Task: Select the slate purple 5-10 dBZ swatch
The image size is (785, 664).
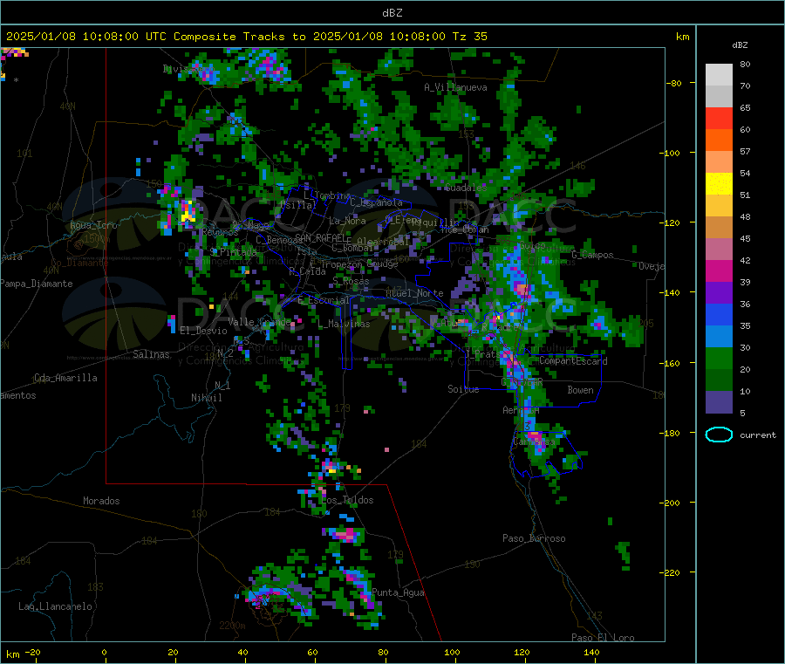Action: pos(719,402)
